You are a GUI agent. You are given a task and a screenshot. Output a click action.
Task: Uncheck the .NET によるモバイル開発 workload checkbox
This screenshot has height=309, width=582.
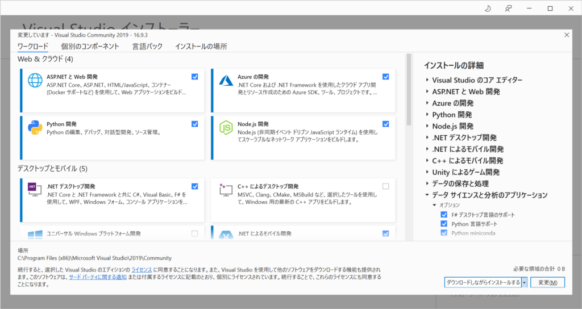click(x=386, y=233)
